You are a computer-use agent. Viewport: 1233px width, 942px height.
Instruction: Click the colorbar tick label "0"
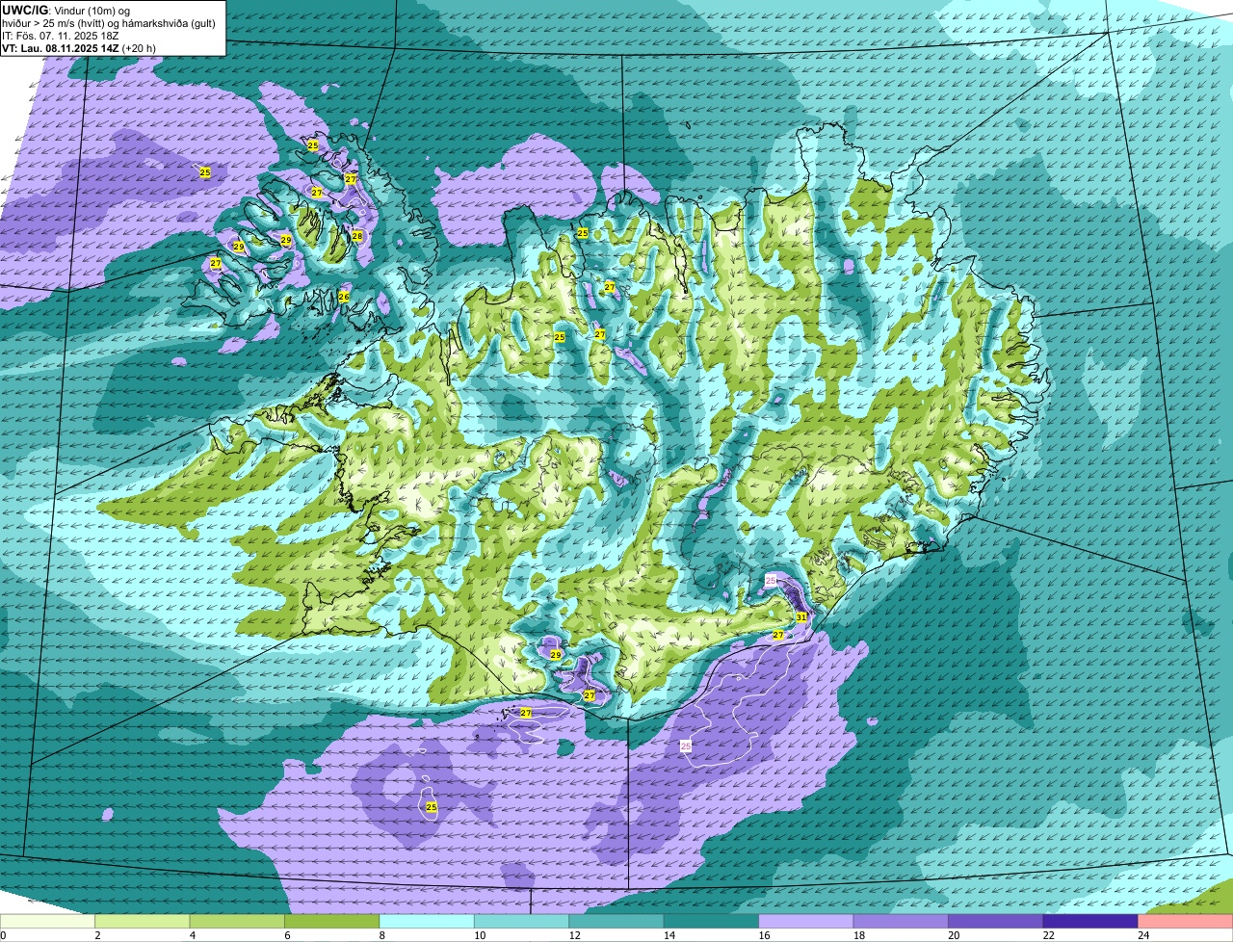pyautogui.click(x=3, y=935)
